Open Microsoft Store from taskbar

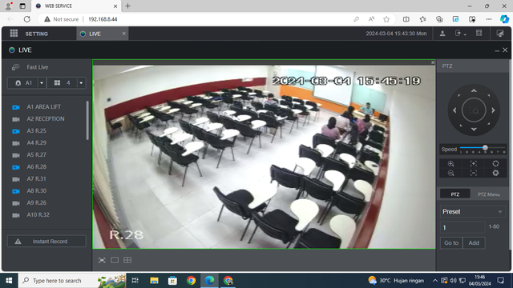(x=172, y=281)
